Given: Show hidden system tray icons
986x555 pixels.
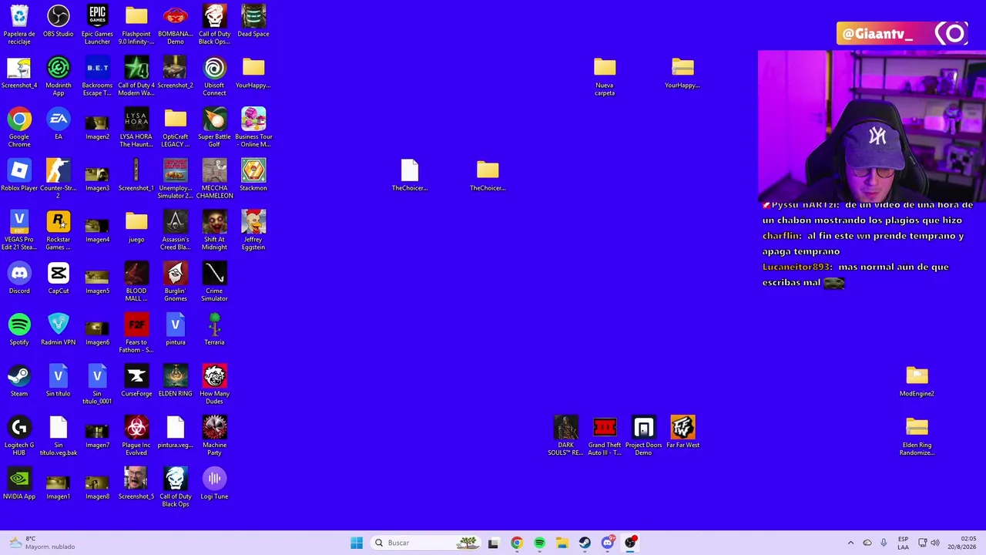Looking at the screenshot, I should point(850,543).
